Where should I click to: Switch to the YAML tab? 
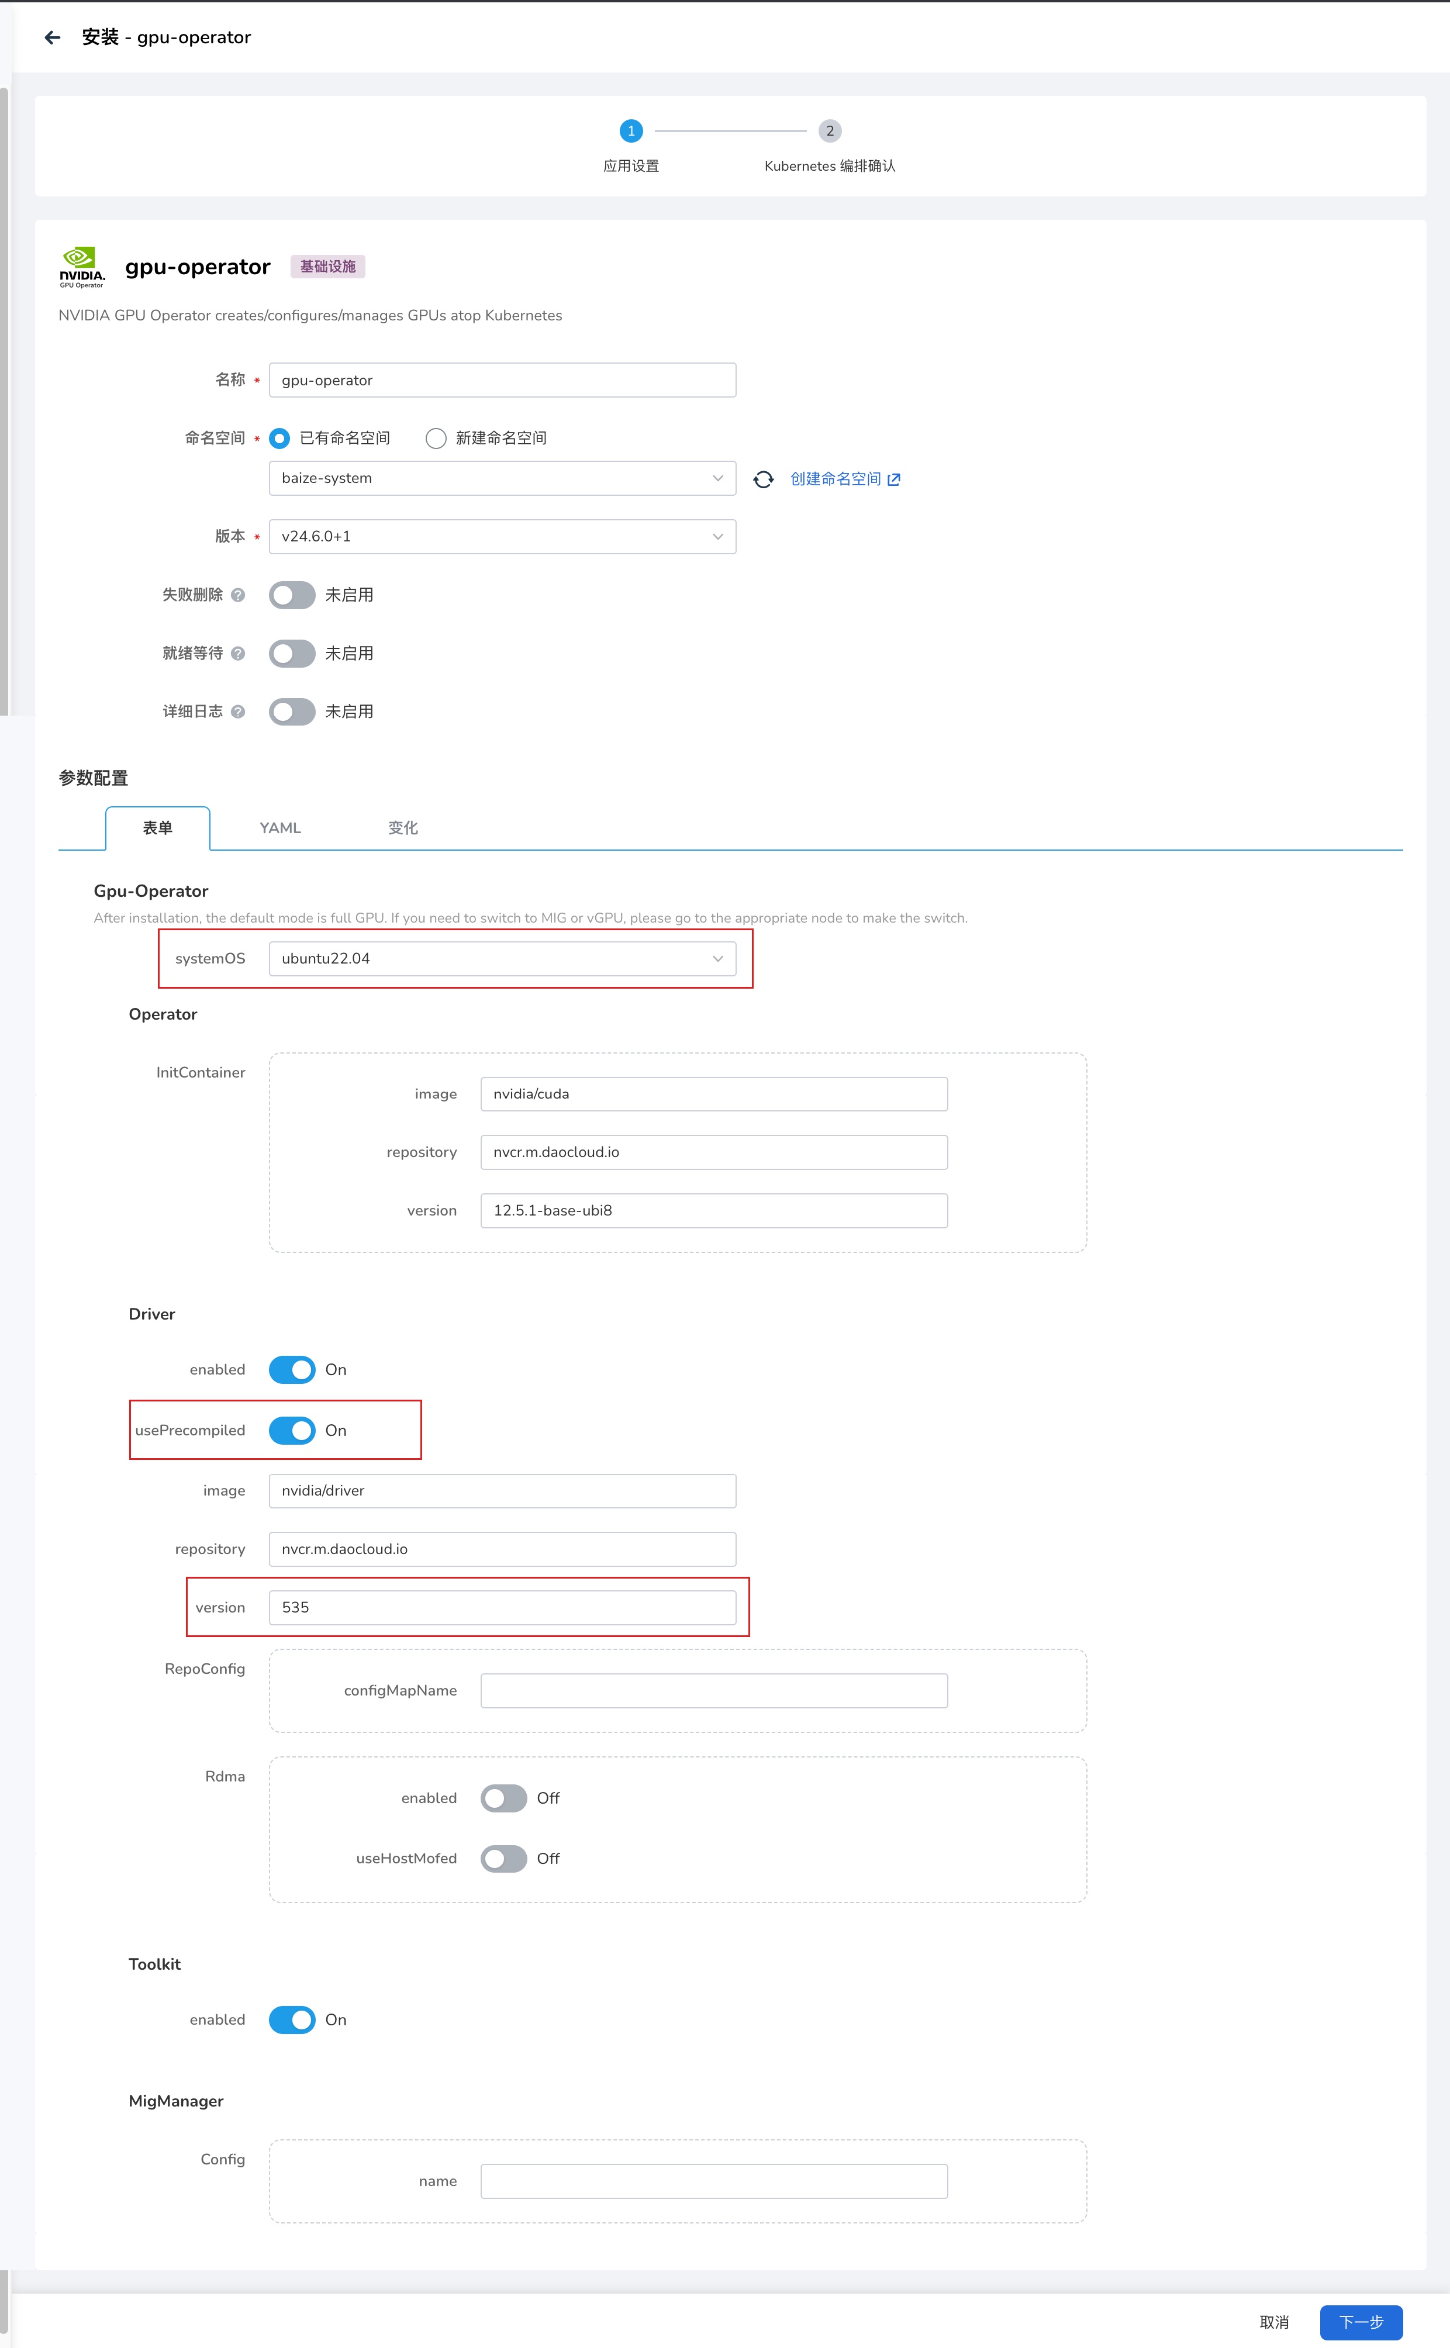pos(280,828)
